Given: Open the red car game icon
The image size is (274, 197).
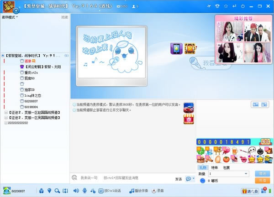Looking at the screenshot, I should tap(189, 108).
